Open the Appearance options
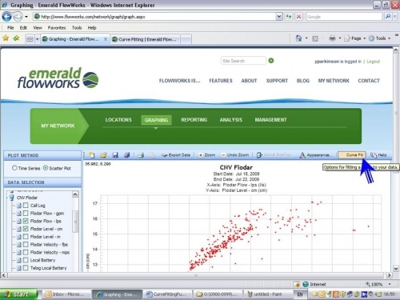Viewport: 400px width, 300px height. pyautogui.click(x=315, y=155)
